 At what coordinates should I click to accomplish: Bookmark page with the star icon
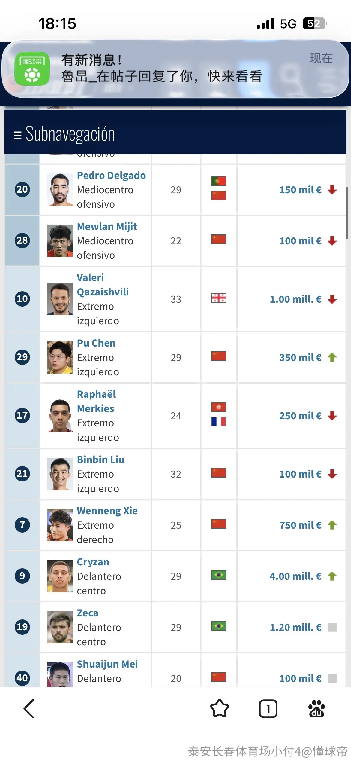pos(219,708)
